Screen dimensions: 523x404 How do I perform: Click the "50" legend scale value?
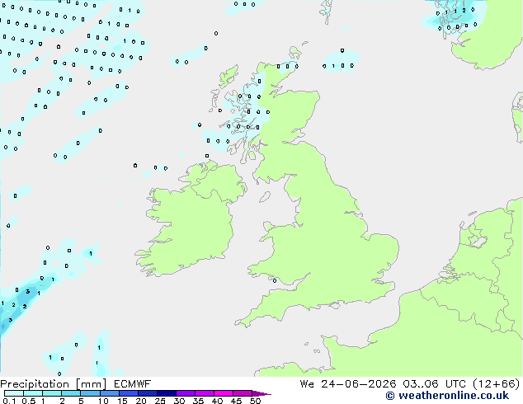[x=255, y=401]
